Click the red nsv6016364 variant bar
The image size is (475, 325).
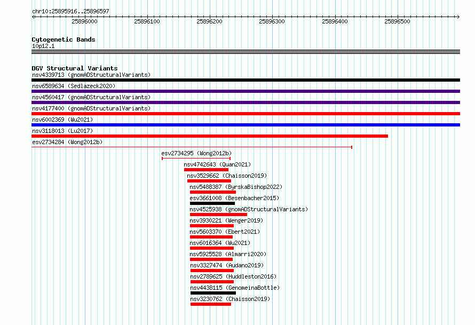pos(212,248)
